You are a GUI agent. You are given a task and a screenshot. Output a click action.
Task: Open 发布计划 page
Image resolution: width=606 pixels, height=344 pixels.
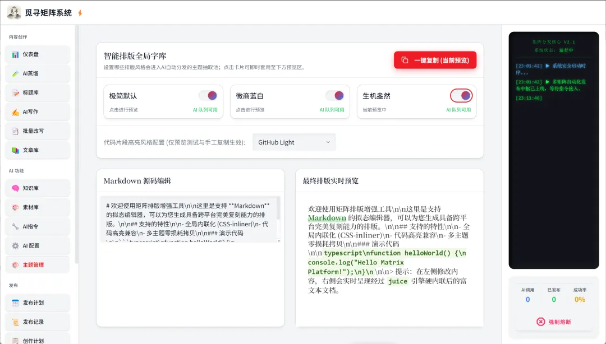click(38, 303)
